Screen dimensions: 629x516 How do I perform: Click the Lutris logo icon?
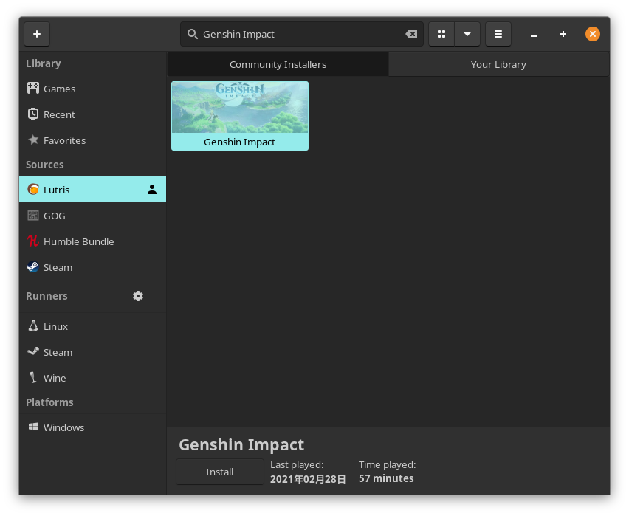(x=33, y=189)
